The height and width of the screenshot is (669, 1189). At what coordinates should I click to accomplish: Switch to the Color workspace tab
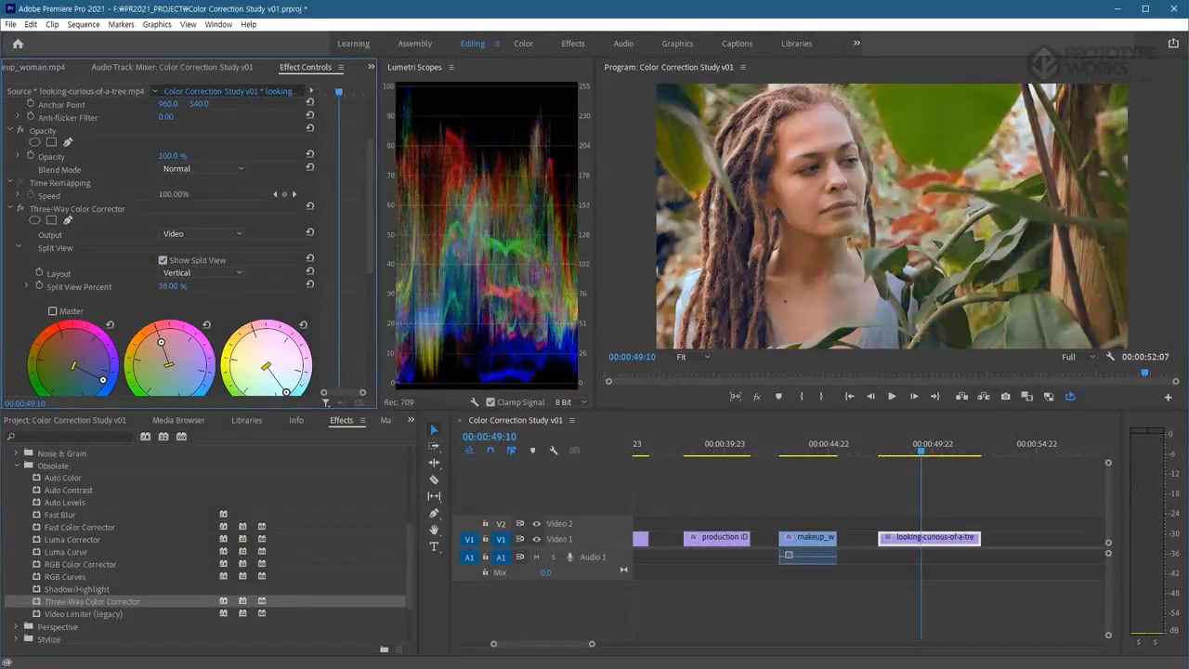tap(523, 44)
